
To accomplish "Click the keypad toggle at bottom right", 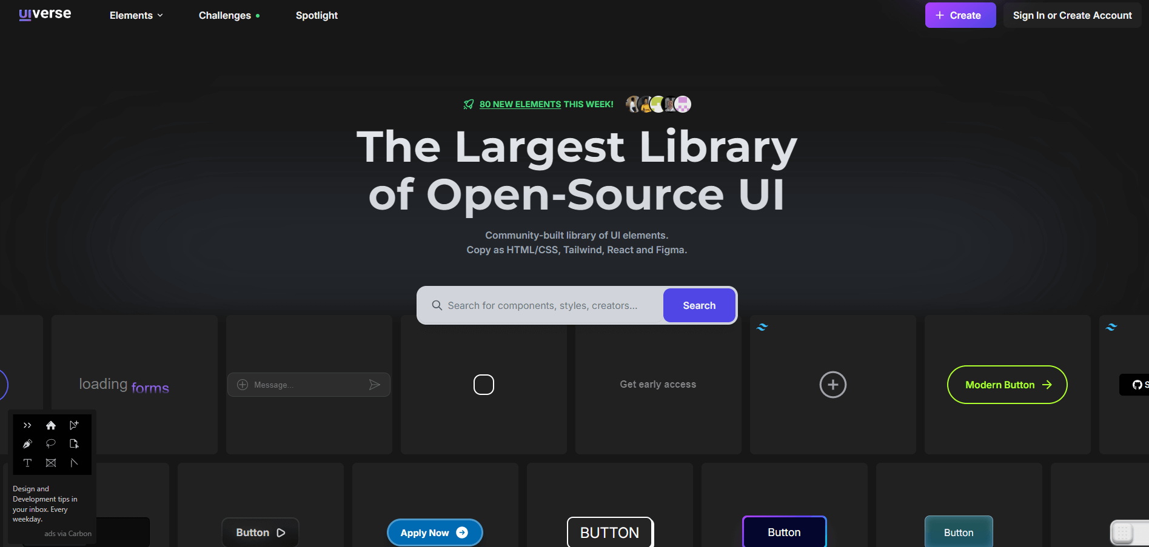I will pyautogui.click(x=1130, y=533).
